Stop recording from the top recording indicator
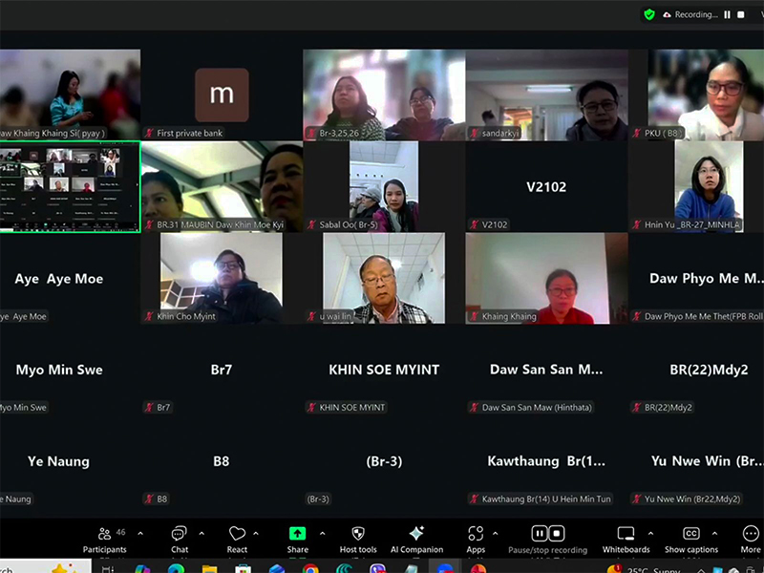Viewport: 764px width, 573px height. (x=741, y=14)
